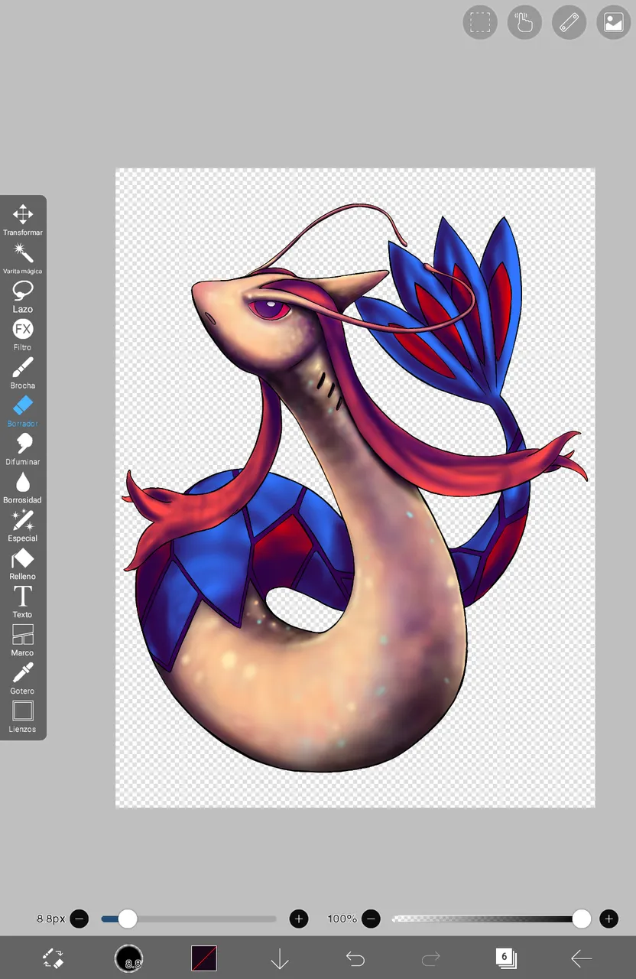Viewport: 636px width, 979px height.
Task: Select the Marco frame tool
Action: 22,640
